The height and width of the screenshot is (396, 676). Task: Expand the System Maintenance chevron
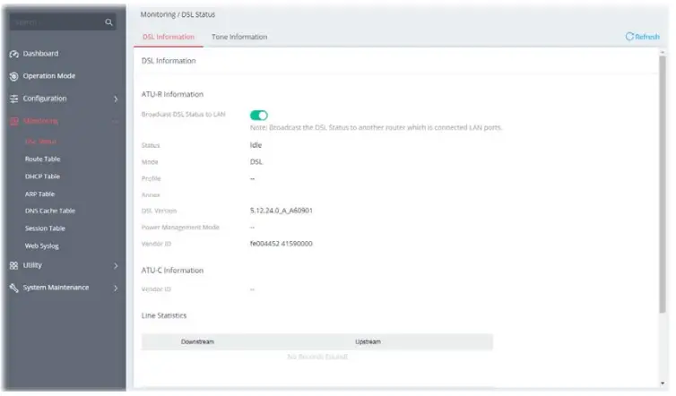pos(116,288)
